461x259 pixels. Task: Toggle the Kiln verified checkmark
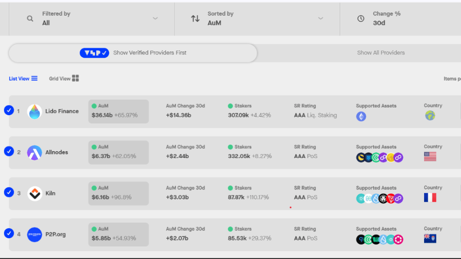[9, 192]
